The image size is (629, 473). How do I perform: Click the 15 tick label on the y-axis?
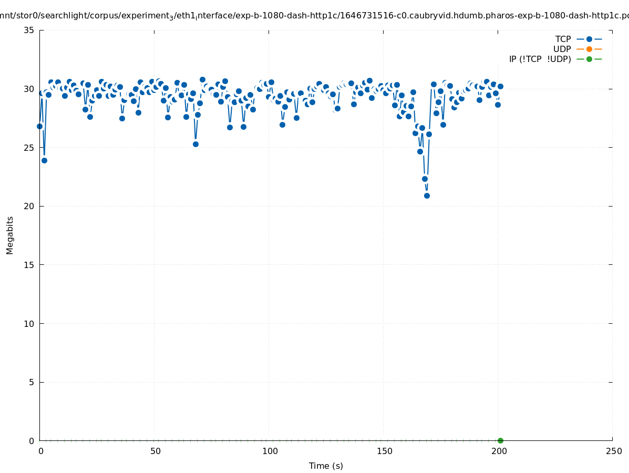tap(29, 265)
